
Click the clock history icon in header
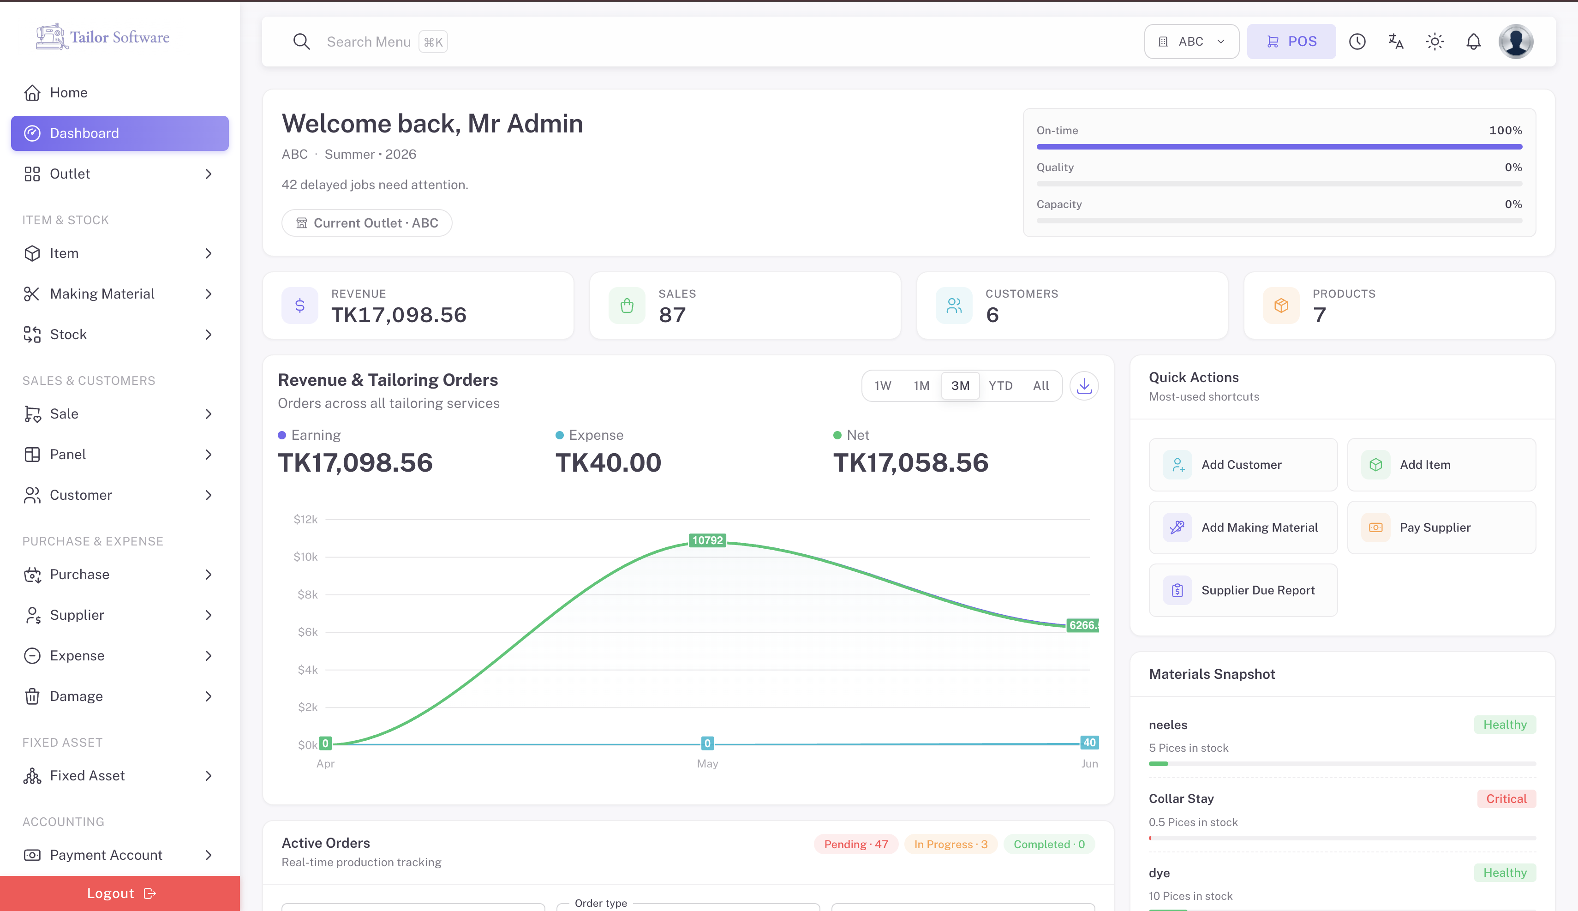(x=1357, y=42)
